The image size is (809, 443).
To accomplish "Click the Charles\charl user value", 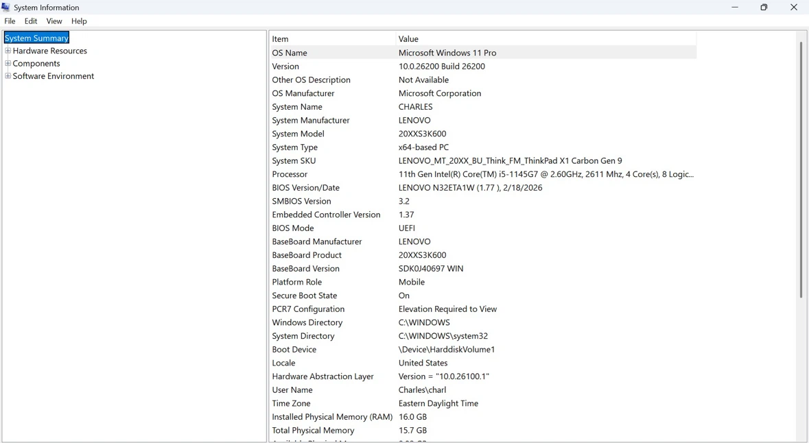I will click(x=422, y=390).
